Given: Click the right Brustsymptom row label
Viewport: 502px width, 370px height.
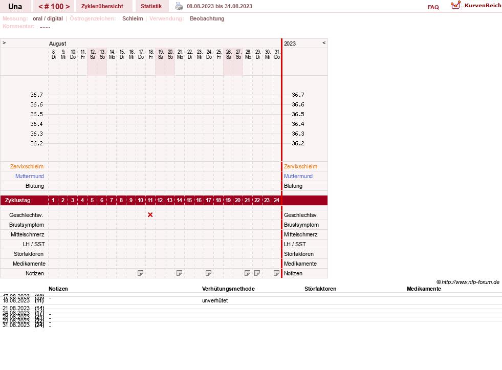Looking at the screenshot, I should click(301, 225).
